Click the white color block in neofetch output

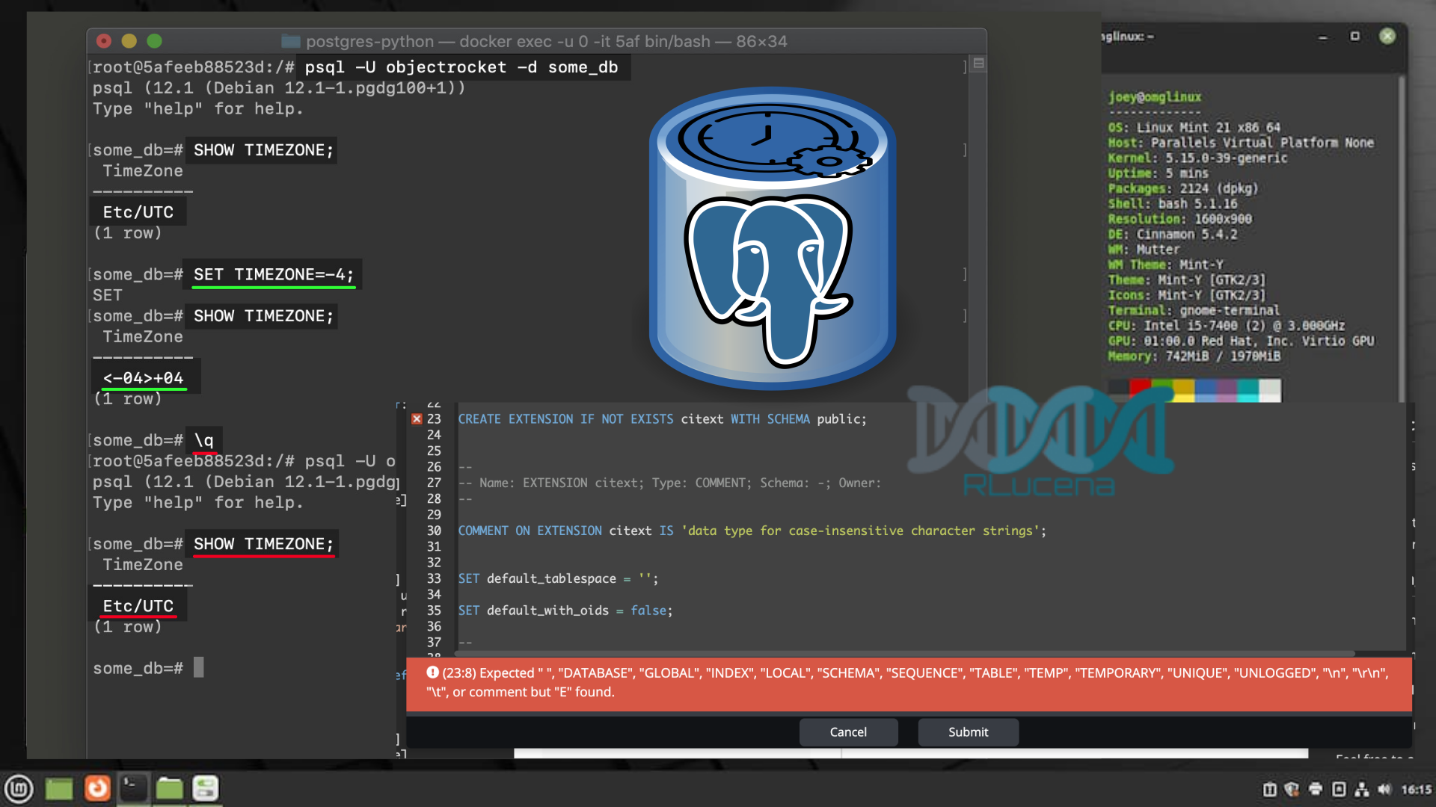(x=1270, y=390)
